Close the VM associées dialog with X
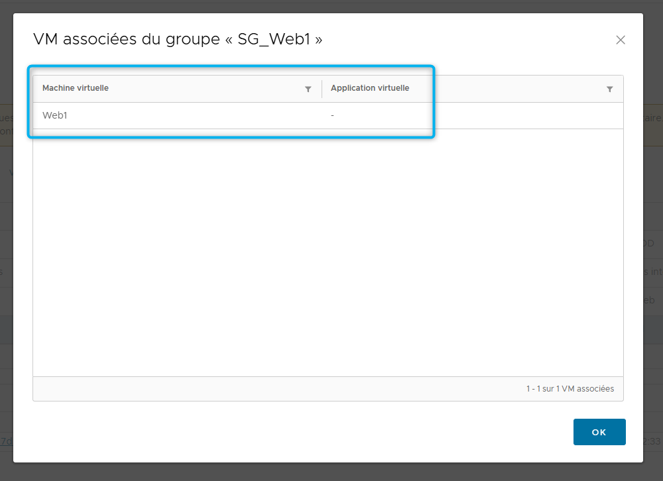Screen dimensions: 663x481 click(621, 40)
